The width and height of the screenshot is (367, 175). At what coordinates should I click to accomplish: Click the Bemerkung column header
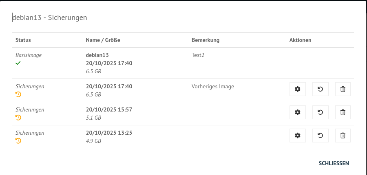pos(206,40)
